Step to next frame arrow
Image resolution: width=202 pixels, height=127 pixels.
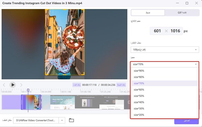coord(21,85)
